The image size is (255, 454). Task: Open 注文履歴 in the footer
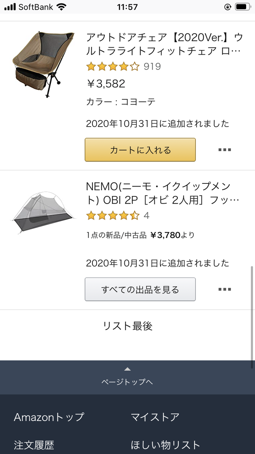click(34, 444)
